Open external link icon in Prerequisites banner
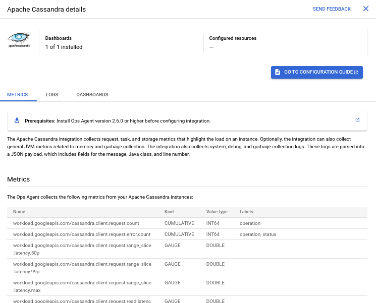Viewport: 376px width, 303px height. (x=357, y=120)
